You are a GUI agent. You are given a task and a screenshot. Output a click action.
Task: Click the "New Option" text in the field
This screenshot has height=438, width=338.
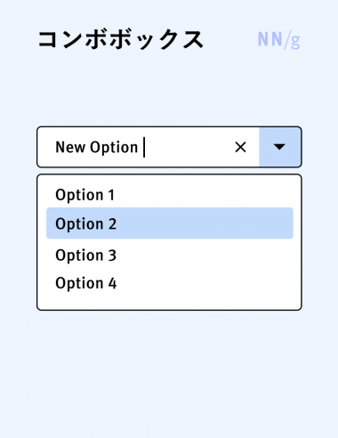point(97,147)
